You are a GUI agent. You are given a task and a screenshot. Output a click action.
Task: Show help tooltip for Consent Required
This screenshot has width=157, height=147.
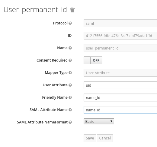pos(70,60)
